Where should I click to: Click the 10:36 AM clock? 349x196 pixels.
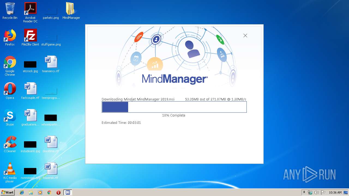(335, 192)
